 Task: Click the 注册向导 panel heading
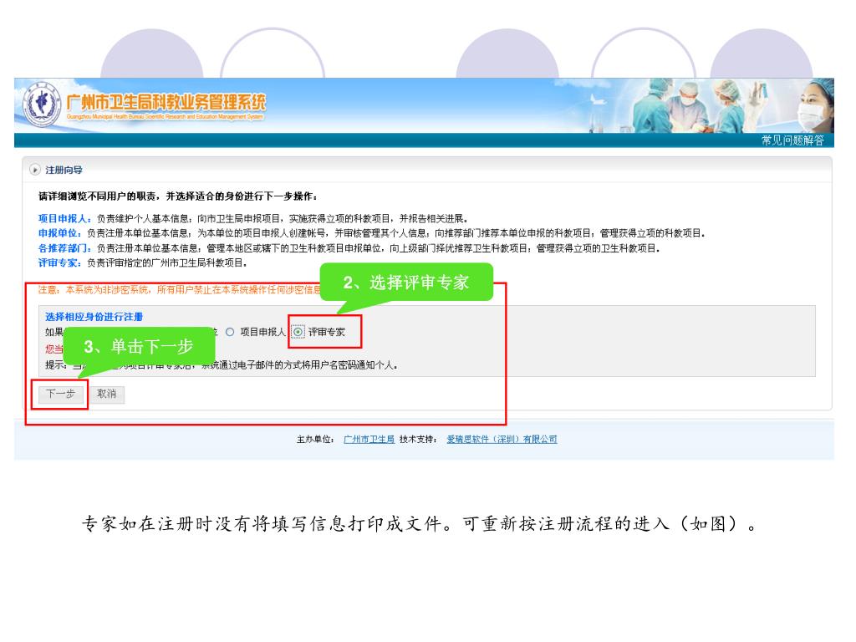pyautogui.click(x=64, y=170)
